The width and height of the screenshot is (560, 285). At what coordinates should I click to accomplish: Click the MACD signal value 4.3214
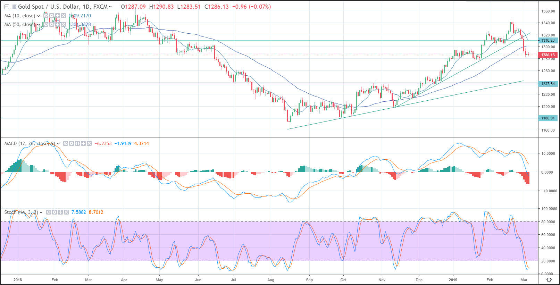pyautogui.click(x=142, y=143)
